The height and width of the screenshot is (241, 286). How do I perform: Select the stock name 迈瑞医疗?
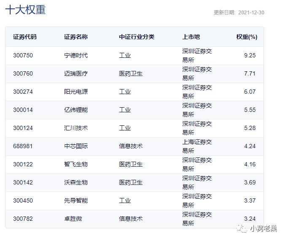click(x=76, y=73)
